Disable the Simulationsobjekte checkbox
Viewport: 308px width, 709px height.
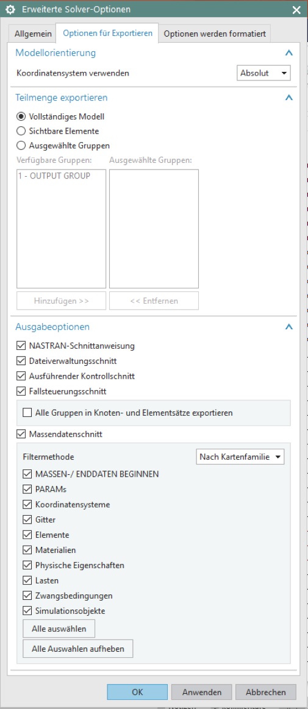point(27,611)
